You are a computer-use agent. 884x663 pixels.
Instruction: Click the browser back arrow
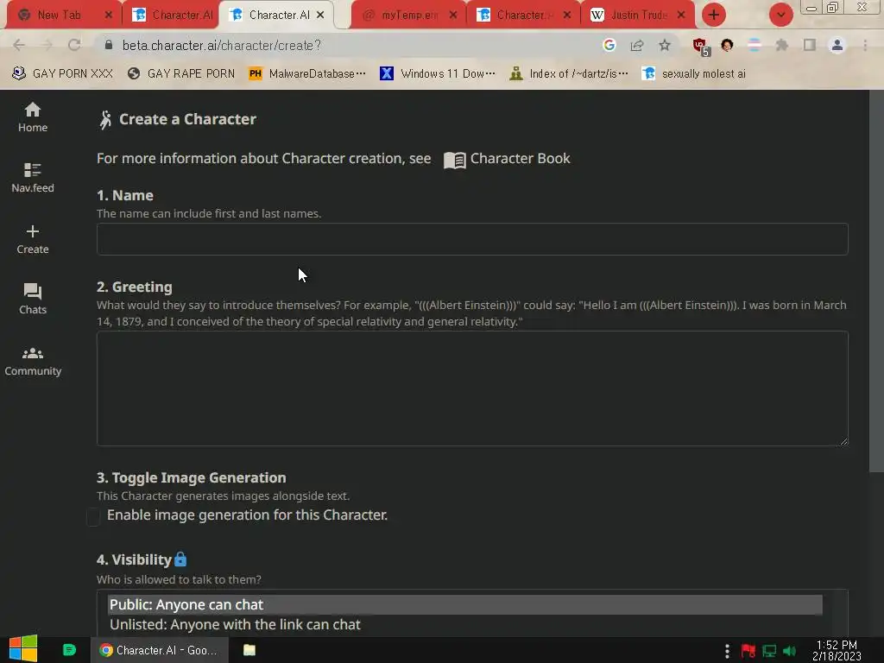19,45
